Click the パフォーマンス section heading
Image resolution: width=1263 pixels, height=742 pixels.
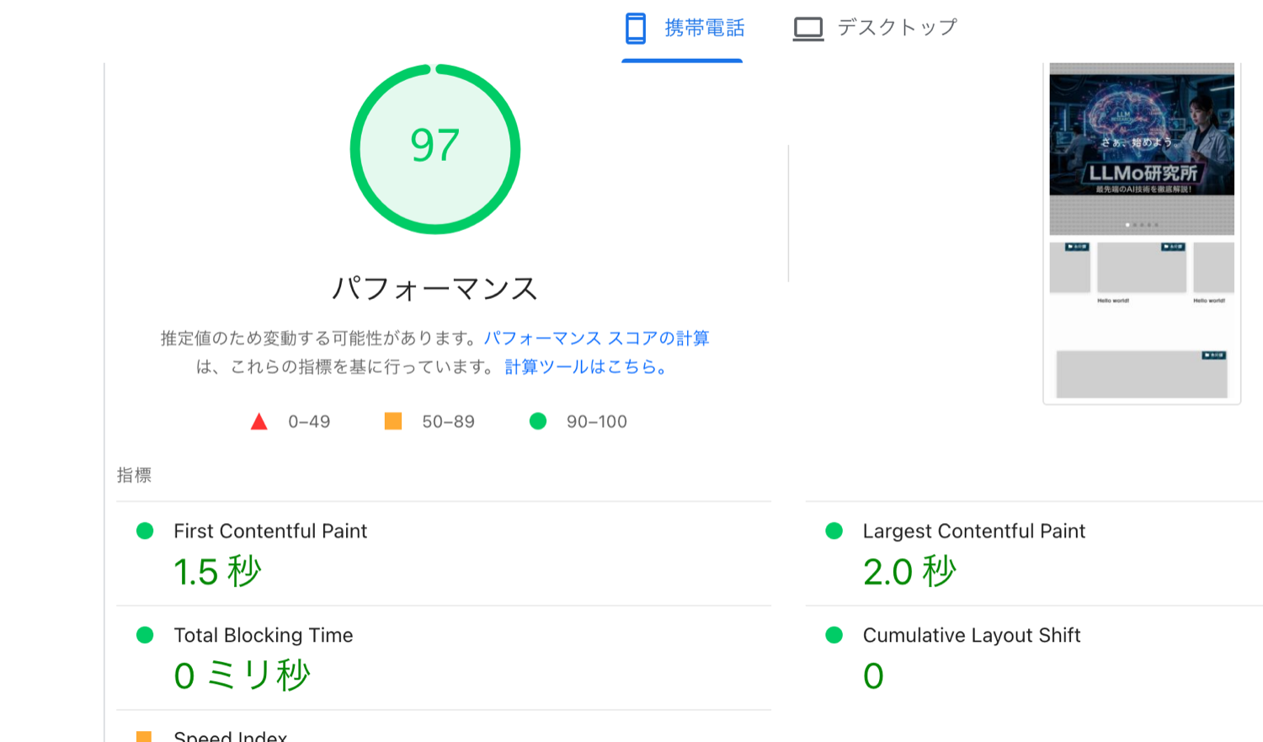434,288
